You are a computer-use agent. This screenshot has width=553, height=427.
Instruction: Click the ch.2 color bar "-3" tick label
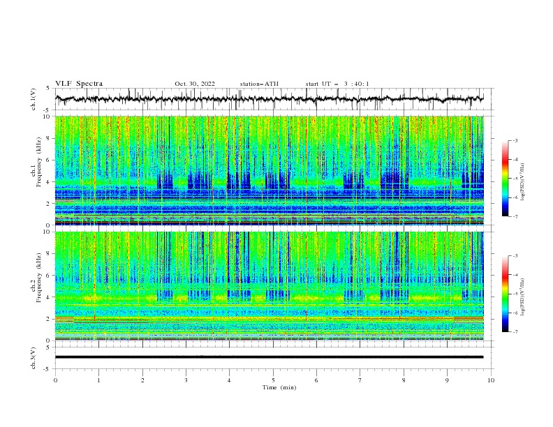pos(515,256)
